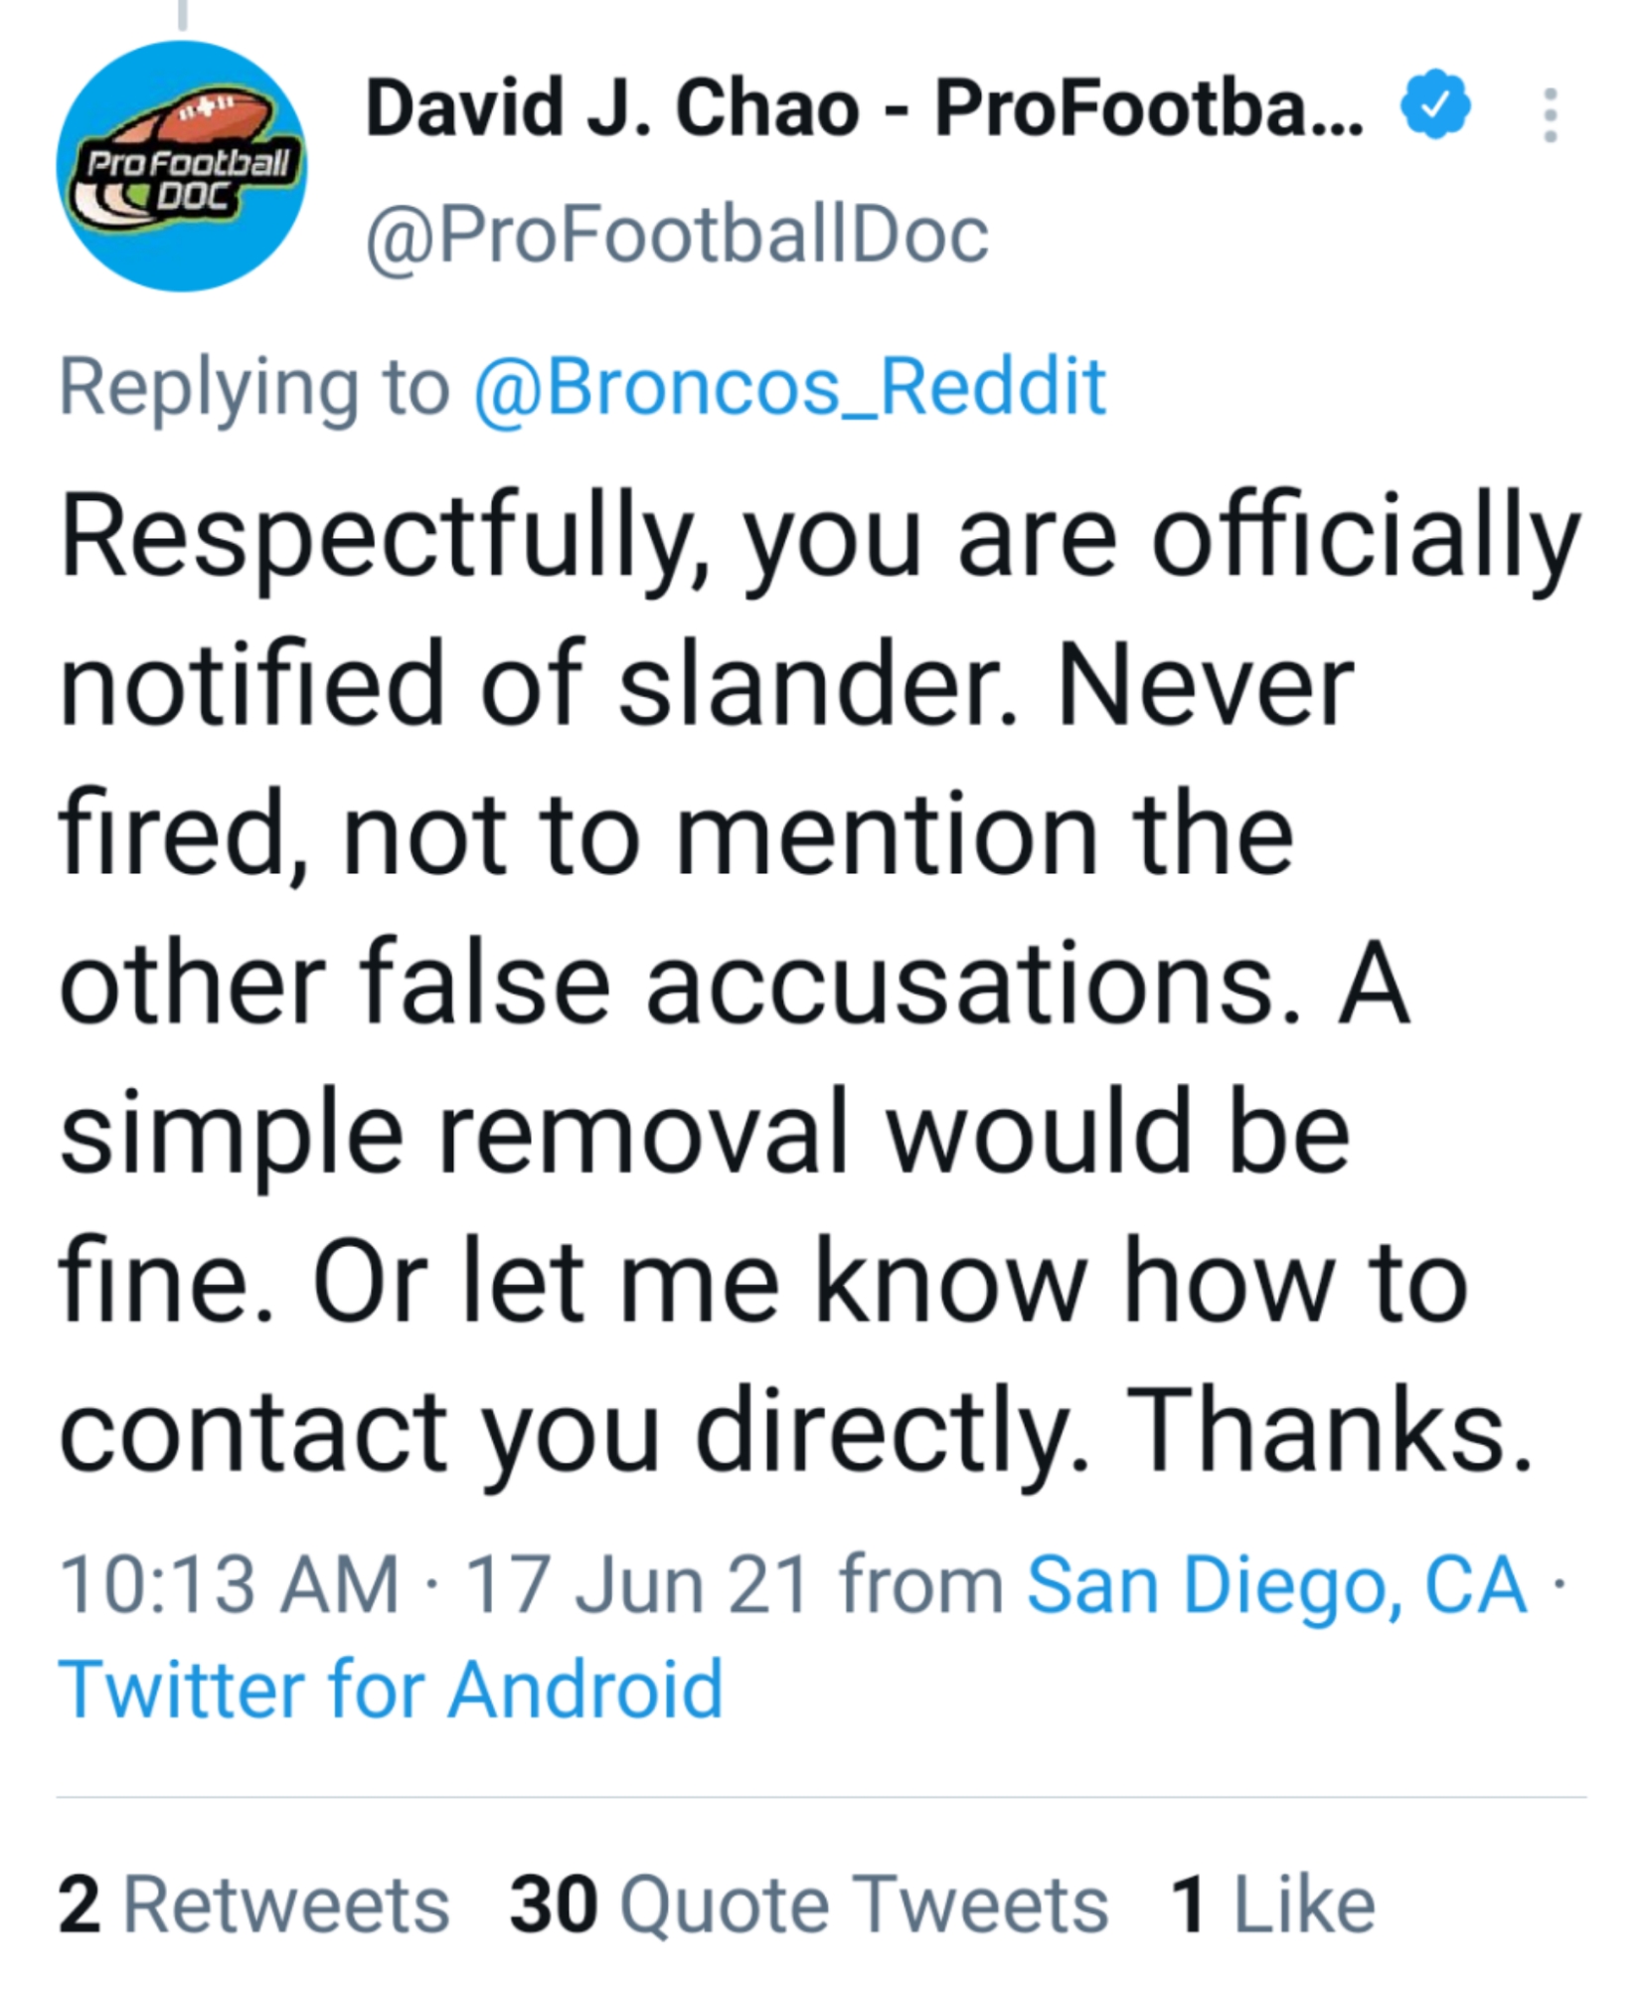
Task: View the 2 Retweets list
Action: [253, 1905]
